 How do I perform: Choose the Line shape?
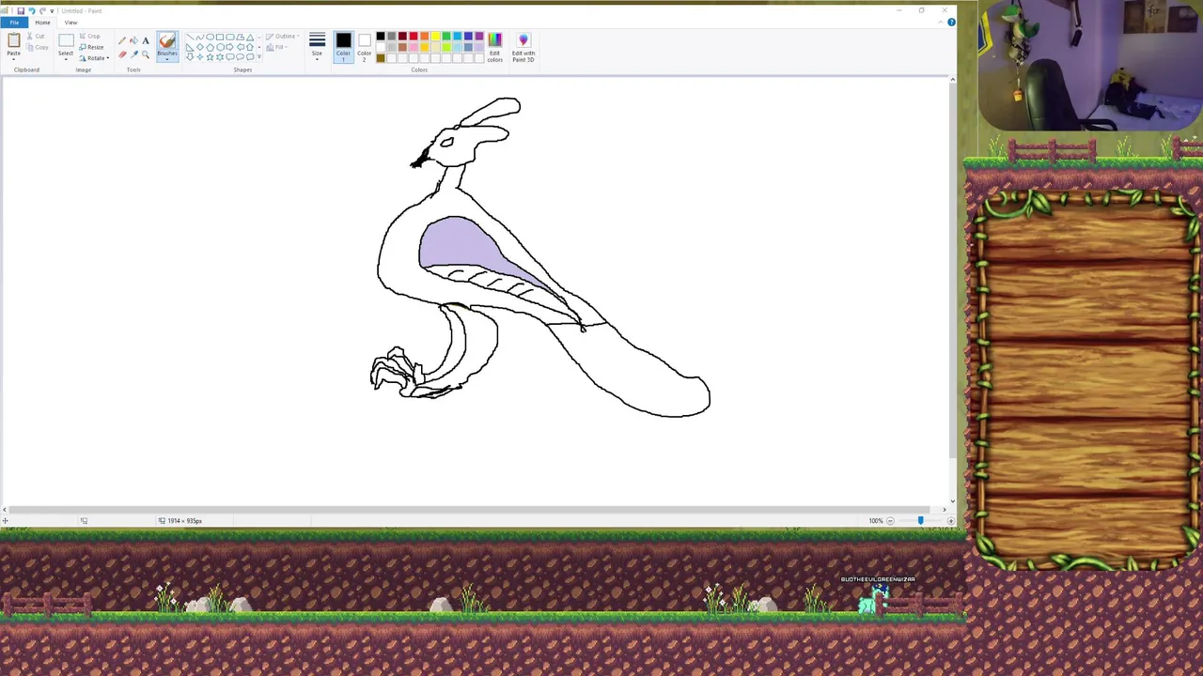point(190,37)
